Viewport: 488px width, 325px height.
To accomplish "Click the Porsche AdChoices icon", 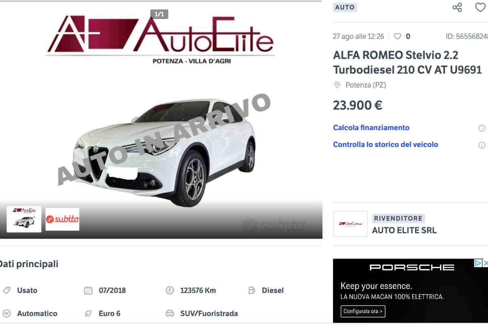I will pyautogui.click(x=478, y=263).
